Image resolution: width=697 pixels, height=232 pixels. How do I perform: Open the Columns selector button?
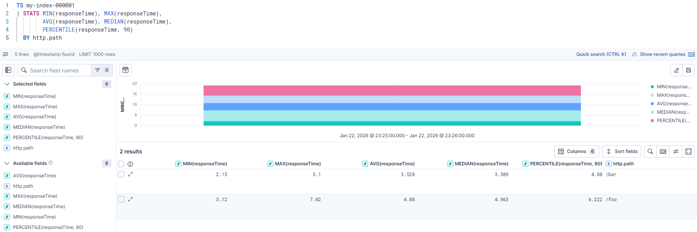[576, 151]
